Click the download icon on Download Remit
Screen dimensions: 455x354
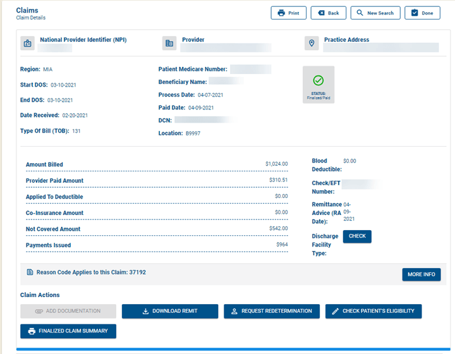[x=145, y=312]
